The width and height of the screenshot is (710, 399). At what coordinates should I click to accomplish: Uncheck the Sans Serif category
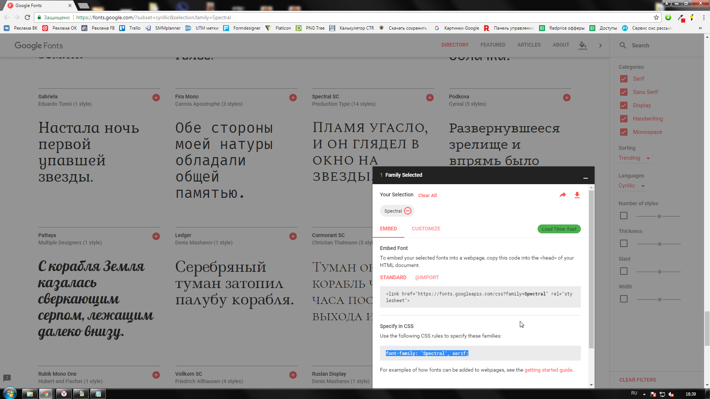click(624, 92)
